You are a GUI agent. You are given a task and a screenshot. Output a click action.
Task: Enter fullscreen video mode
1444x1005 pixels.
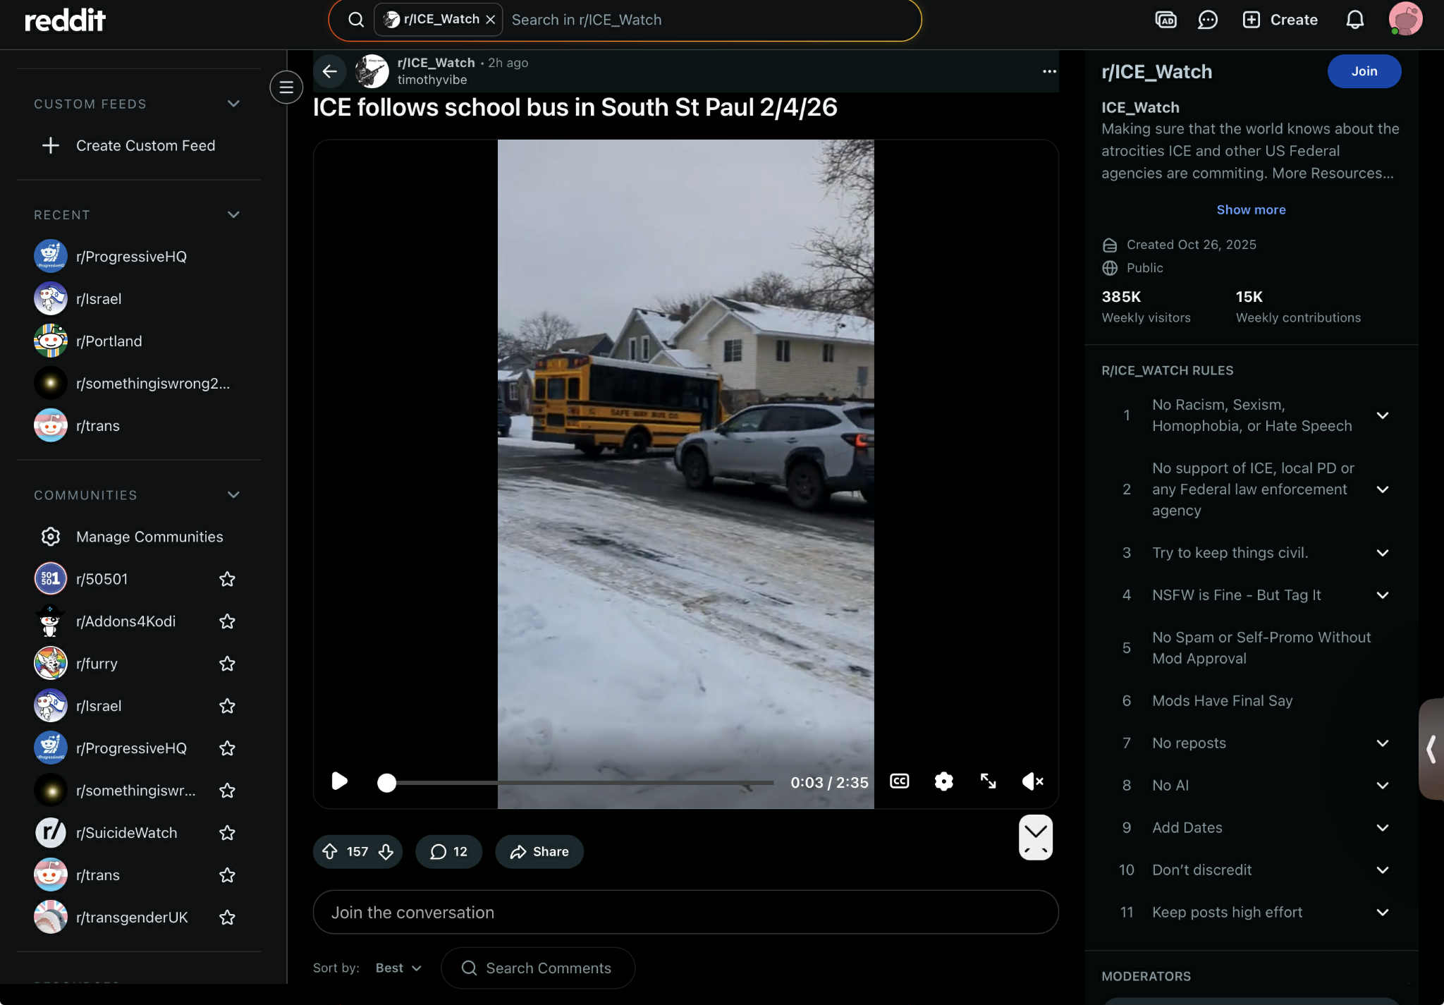[988, 781]
